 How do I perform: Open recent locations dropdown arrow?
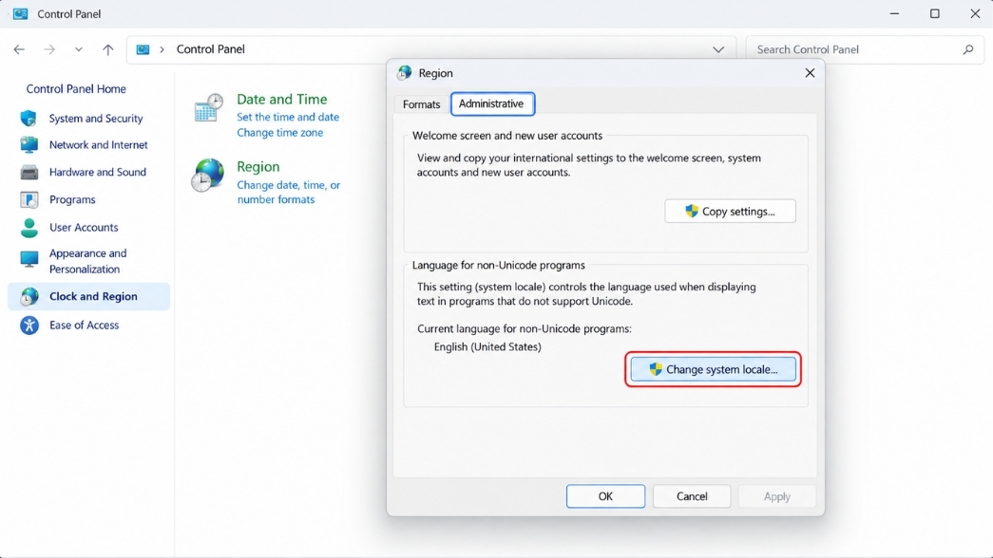pyautogui.click(x=78, y=49)
